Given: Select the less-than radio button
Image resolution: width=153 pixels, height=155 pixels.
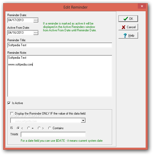Looking at the screenshot, I should [18, 128].
